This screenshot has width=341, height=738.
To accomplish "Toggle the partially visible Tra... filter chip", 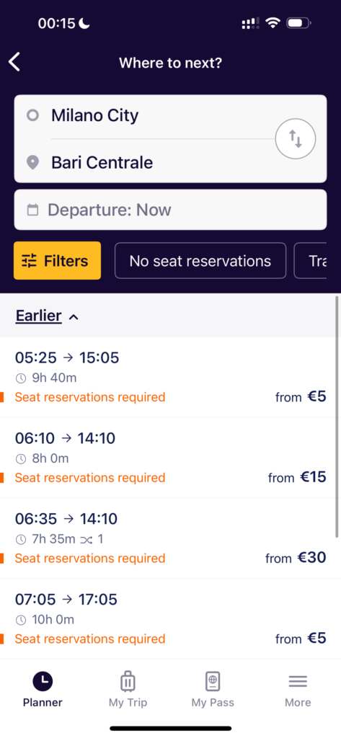I will tap(311, 261).
